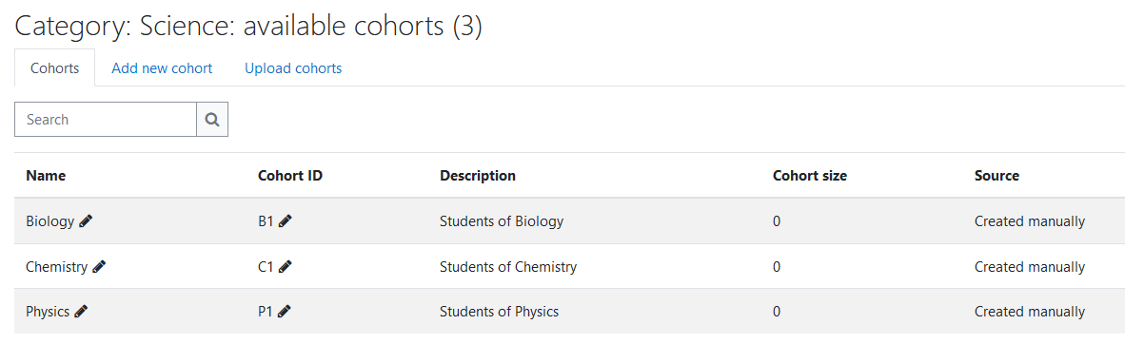Edit cohort ID B1 with its pencil icon
The height and width of the screenshot is (344, 1125).
[286, 222]
